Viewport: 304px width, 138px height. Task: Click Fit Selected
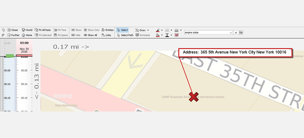[x=43, y=35]
